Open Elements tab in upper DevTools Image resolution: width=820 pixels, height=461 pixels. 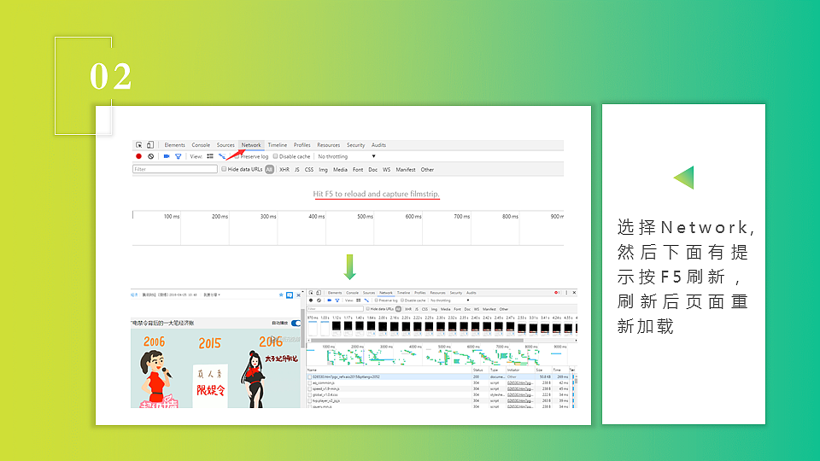coord(174,145)
